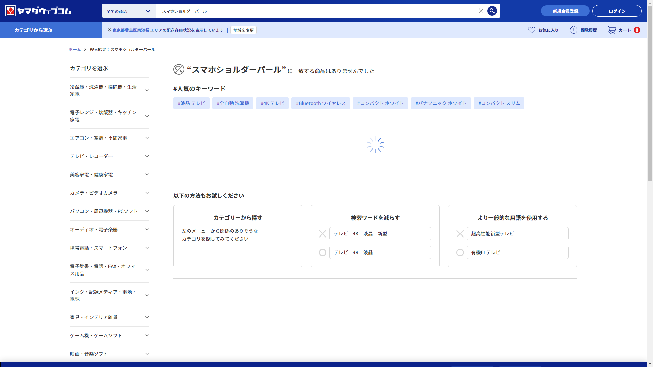653x367 pixels.
Task: Open the 全ての商品 category dropdown
Action: 129,11
